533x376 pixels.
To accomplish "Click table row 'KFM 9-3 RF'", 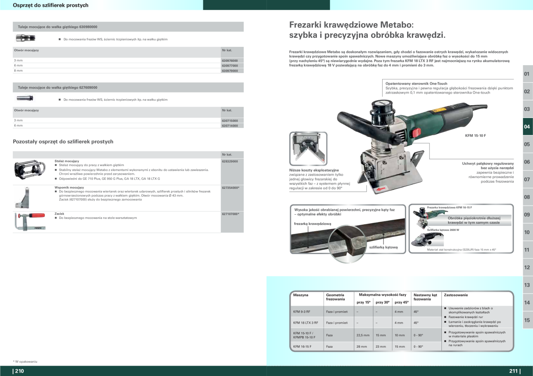I will coord(366,311).
